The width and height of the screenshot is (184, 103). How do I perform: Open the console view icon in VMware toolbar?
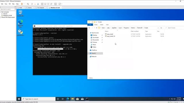[x=55, y=4]
